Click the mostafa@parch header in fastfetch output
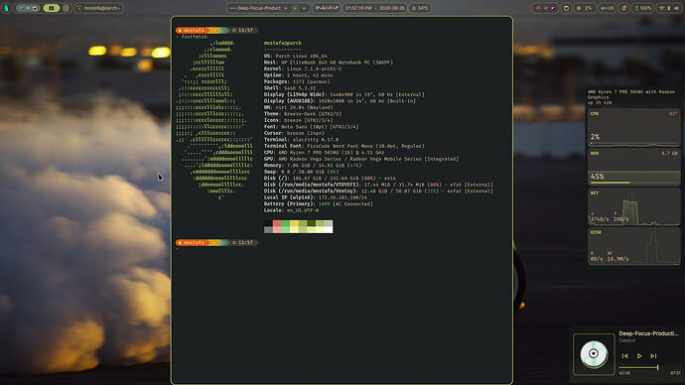 pos(283,43)
